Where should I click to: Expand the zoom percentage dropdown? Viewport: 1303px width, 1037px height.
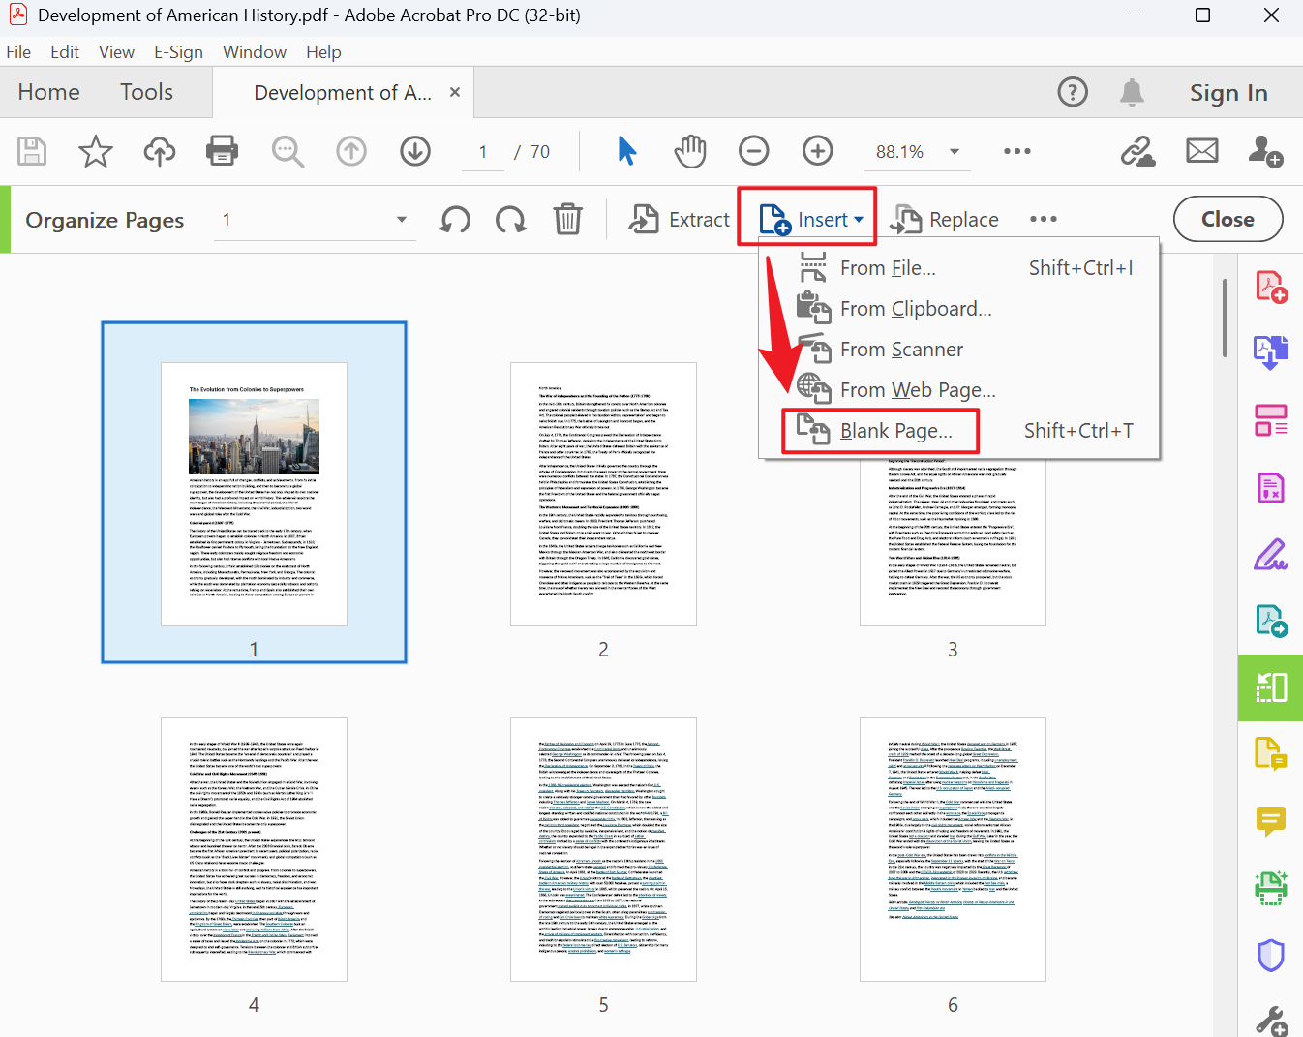(x=955, y=152)
